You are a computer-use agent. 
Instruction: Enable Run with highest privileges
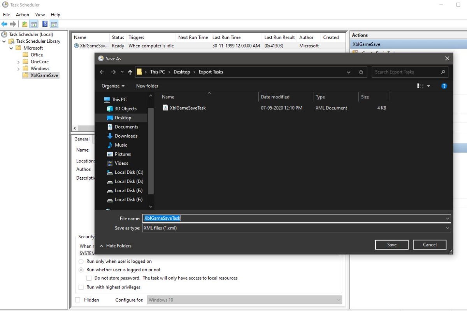[81, 287]
